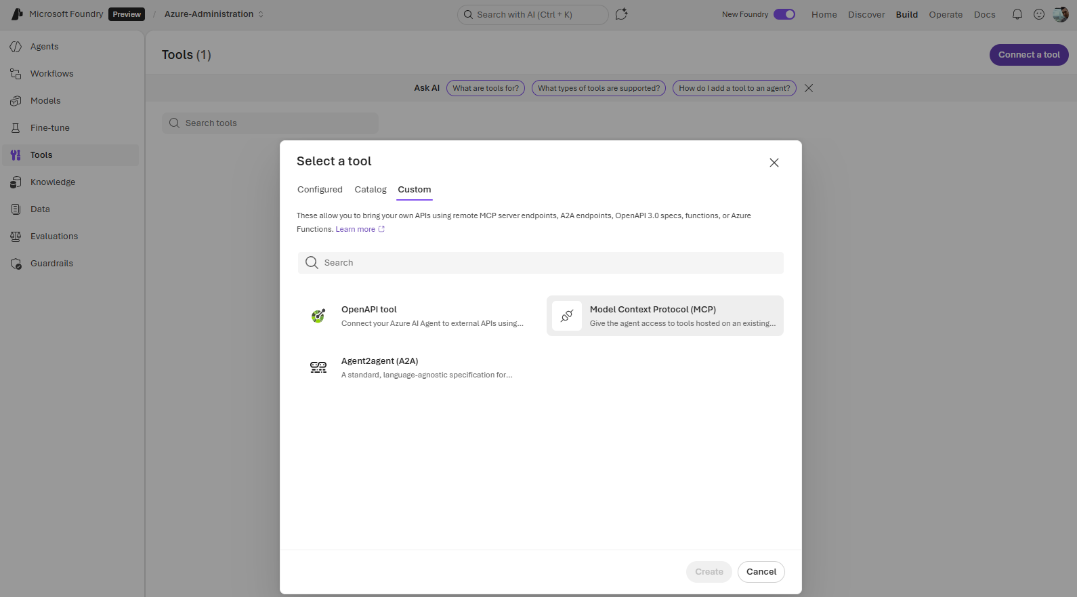Dismiss the Ask AI suggestions bar

(x=808, y=88)
